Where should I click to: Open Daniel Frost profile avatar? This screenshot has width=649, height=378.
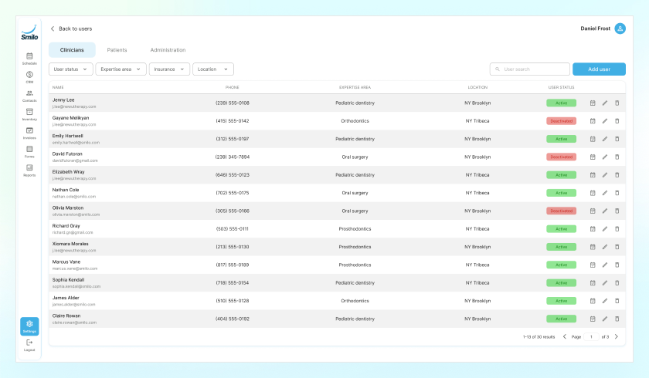pyautogui.click(x=620, y=29)
